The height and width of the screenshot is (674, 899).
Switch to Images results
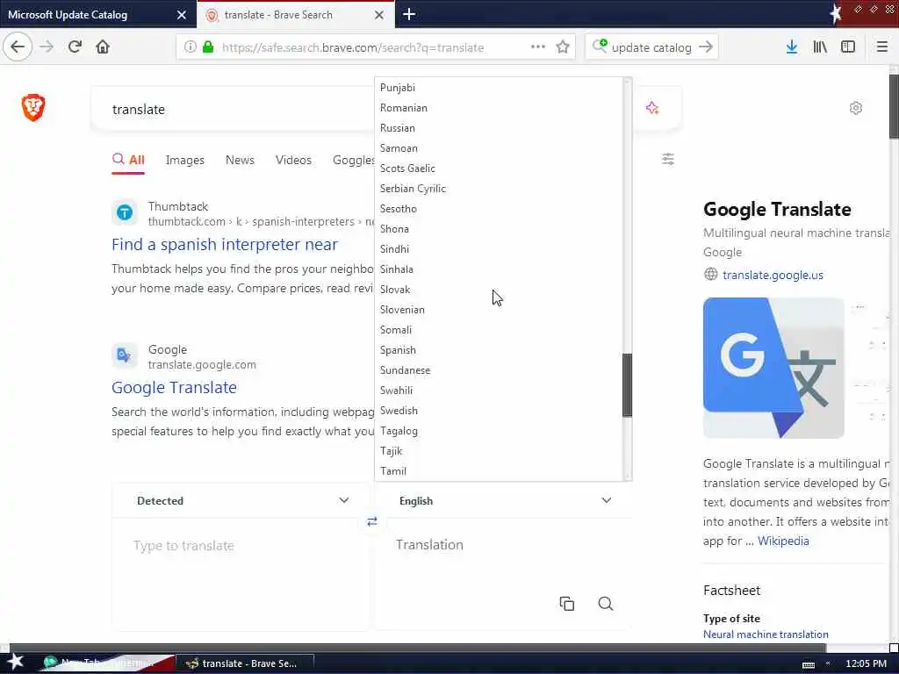pyautogui.click(x=184, y=160)
